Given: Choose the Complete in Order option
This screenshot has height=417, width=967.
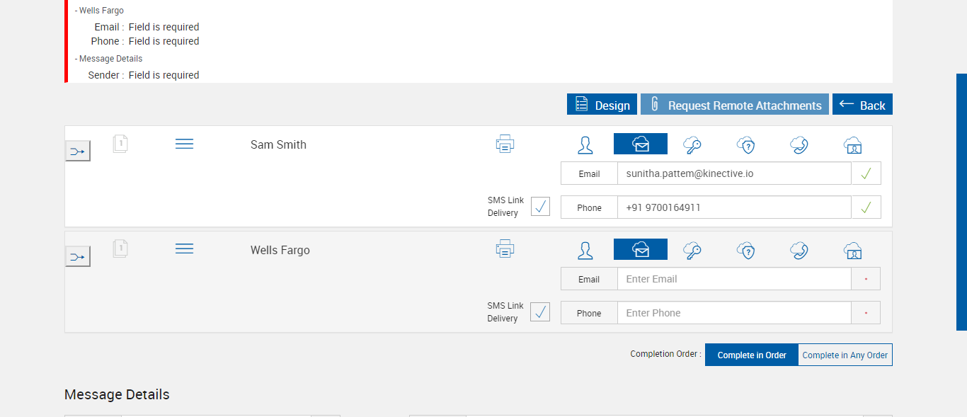Looking at the screenshot, I should 752,355.
